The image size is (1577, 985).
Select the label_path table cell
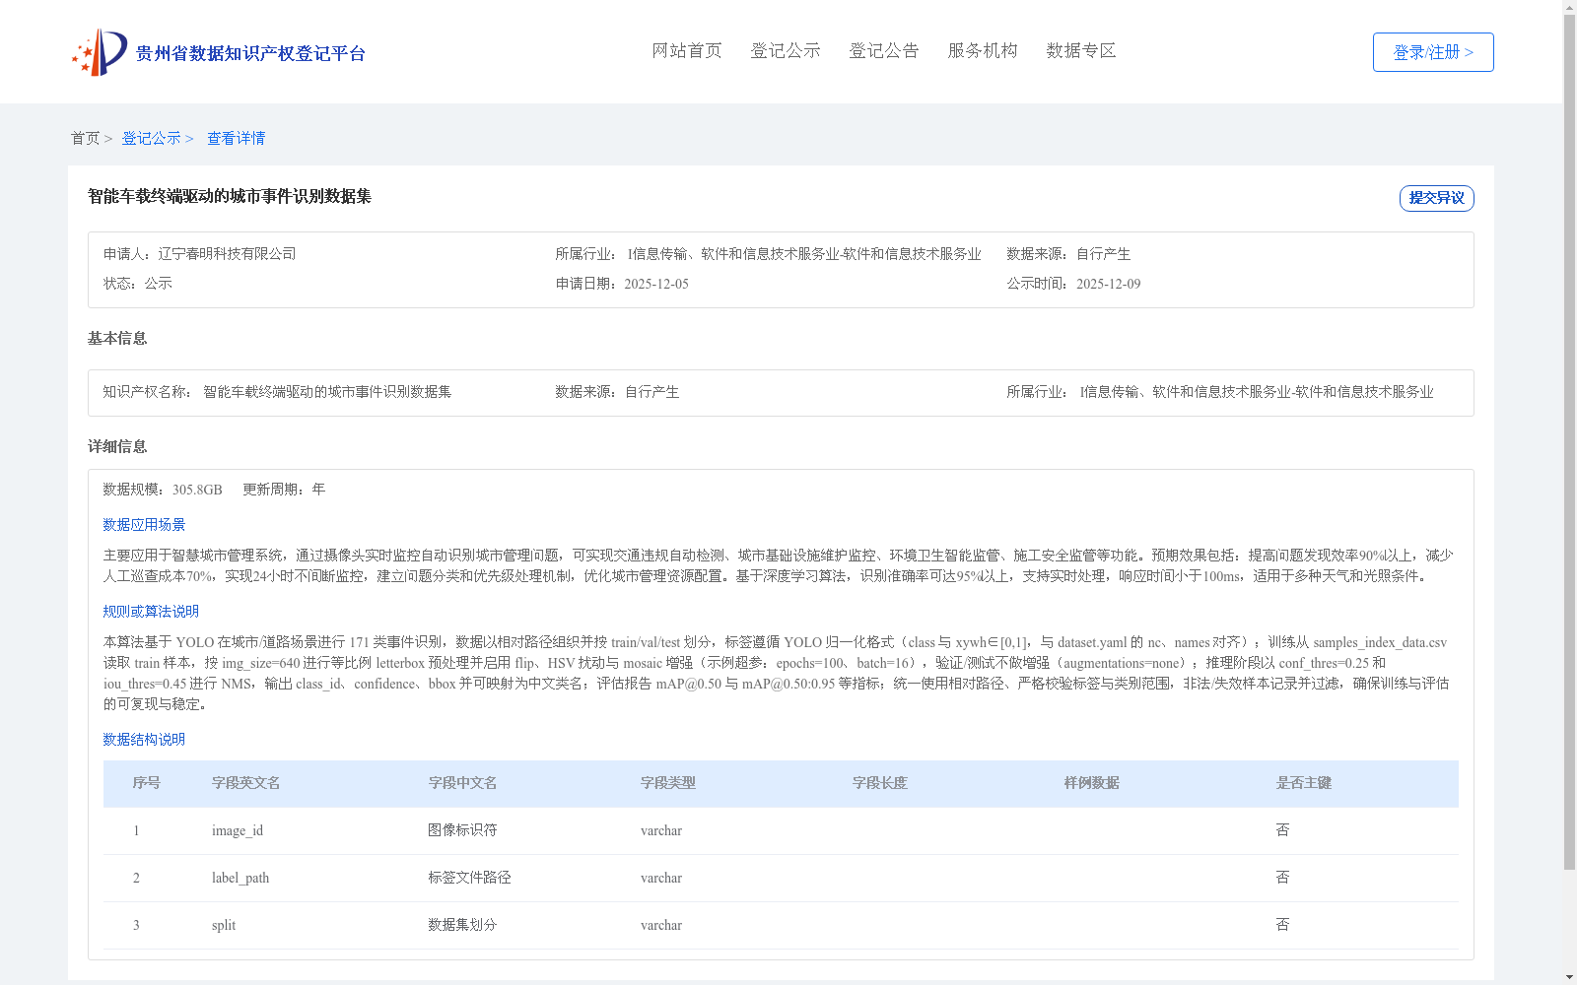click(x=240, y=879)
